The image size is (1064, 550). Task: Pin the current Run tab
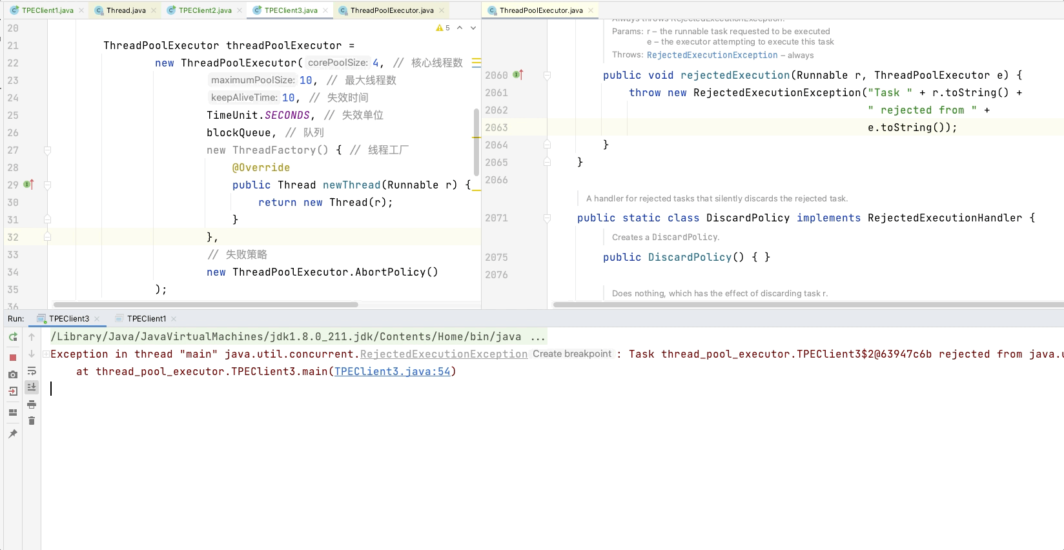click(13, 434)
